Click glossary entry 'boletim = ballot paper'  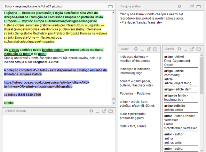136,83
